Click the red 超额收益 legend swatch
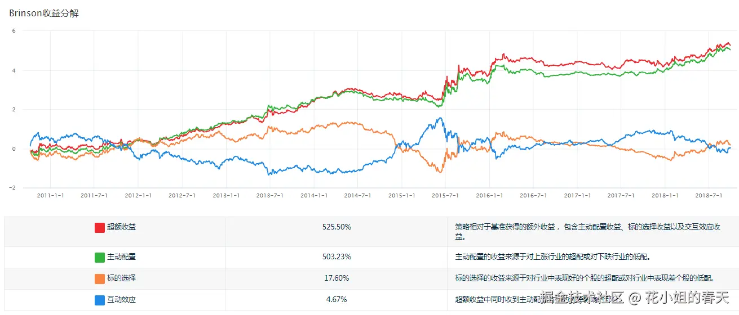The width and height of the screenshot is (739, 315). point(100,227)
